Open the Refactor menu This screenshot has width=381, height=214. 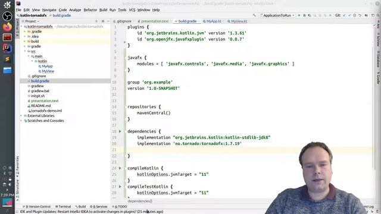(x=90, y=10)
